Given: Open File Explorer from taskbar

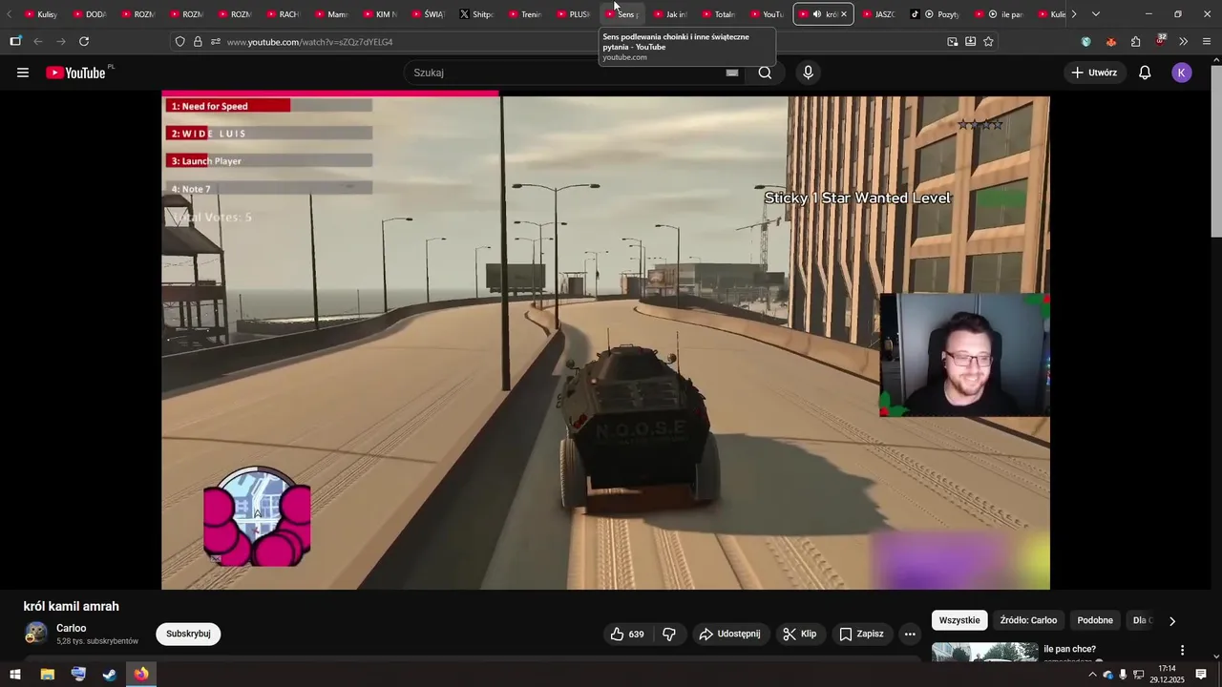Looking at the screenshot, I should [47, 675].
